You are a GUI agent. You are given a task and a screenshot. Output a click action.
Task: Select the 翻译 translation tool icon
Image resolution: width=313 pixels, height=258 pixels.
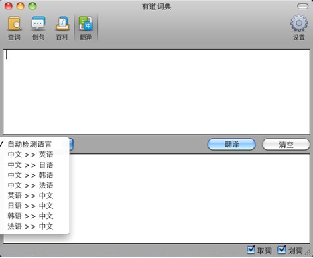(86, 28)
